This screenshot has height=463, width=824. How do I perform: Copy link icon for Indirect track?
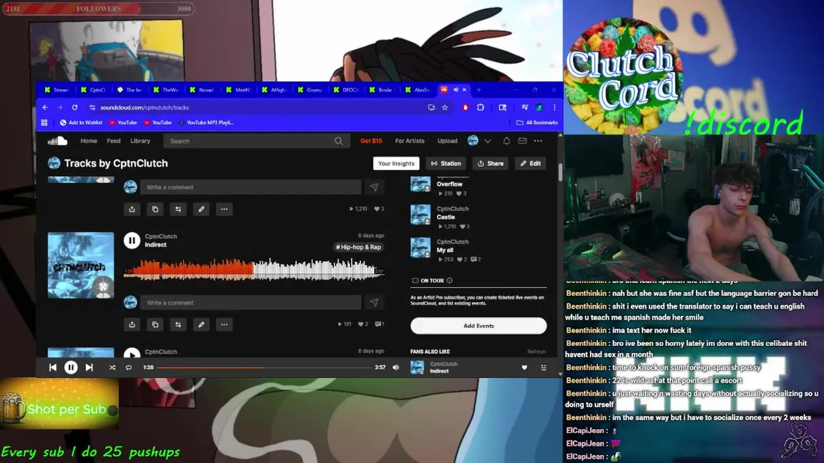155,325
